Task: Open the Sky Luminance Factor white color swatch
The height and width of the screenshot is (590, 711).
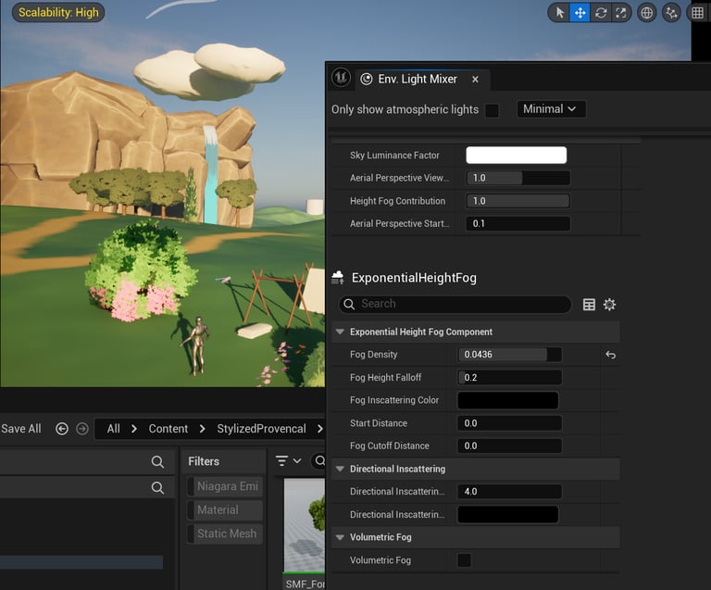Action: [516, 155]
